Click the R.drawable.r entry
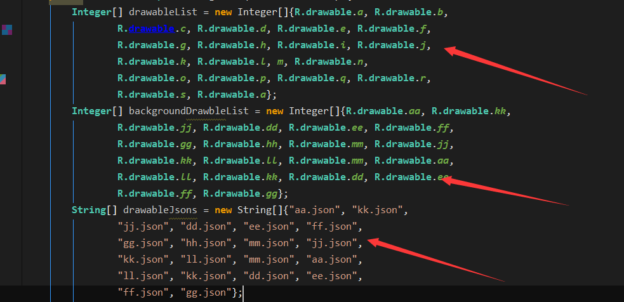 point(392,79)
